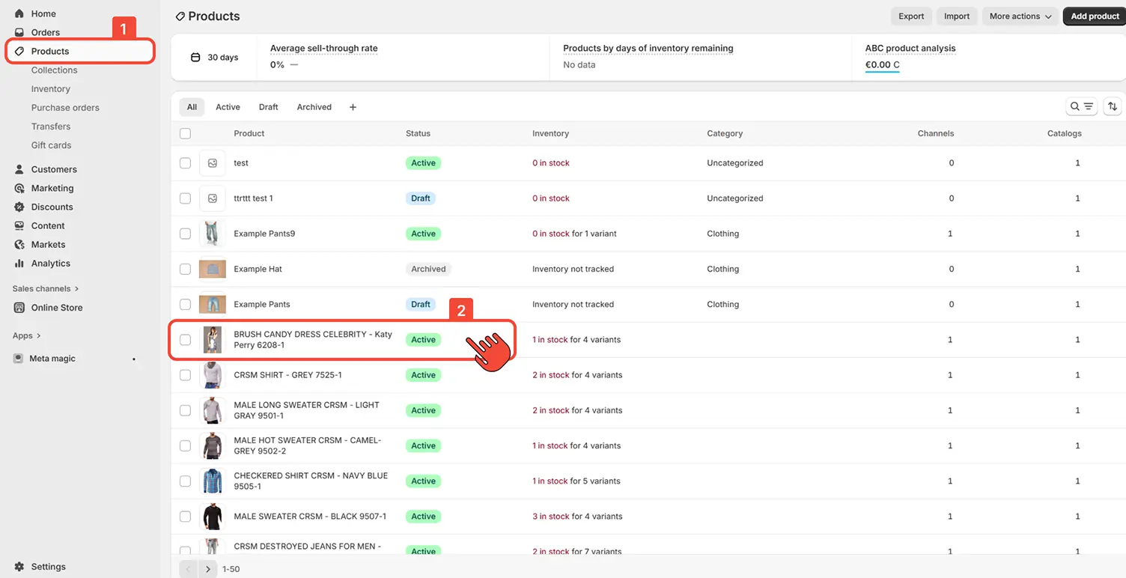Open the Example Pants9 product thumbnail
Screen dimensions: 1126x578
[213, 234]
